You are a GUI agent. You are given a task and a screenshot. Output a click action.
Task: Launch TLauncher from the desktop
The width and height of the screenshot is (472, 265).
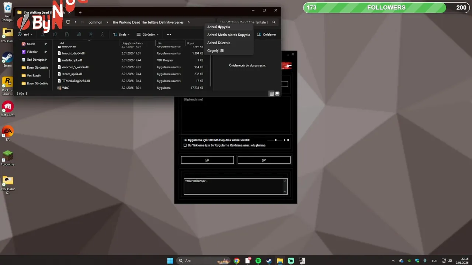7,158
